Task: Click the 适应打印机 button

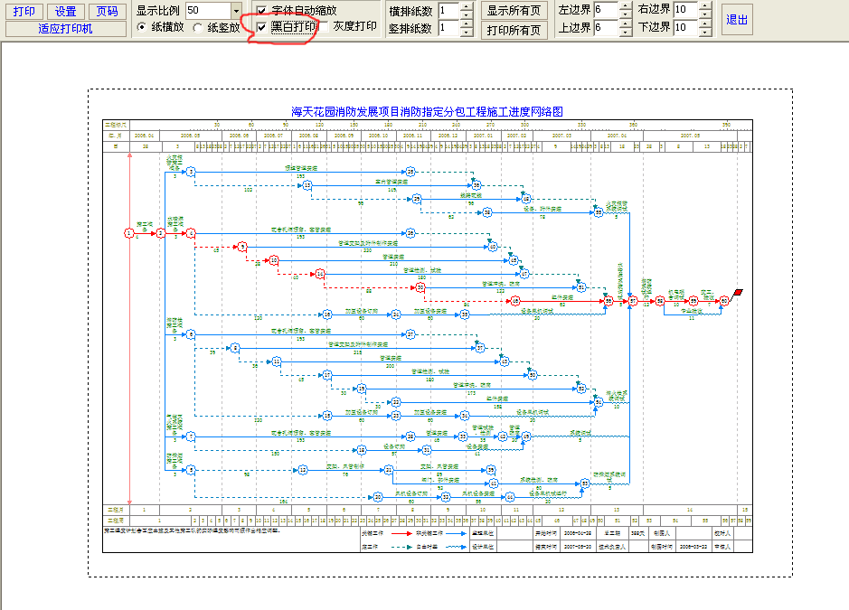Action: click(65, 28)
